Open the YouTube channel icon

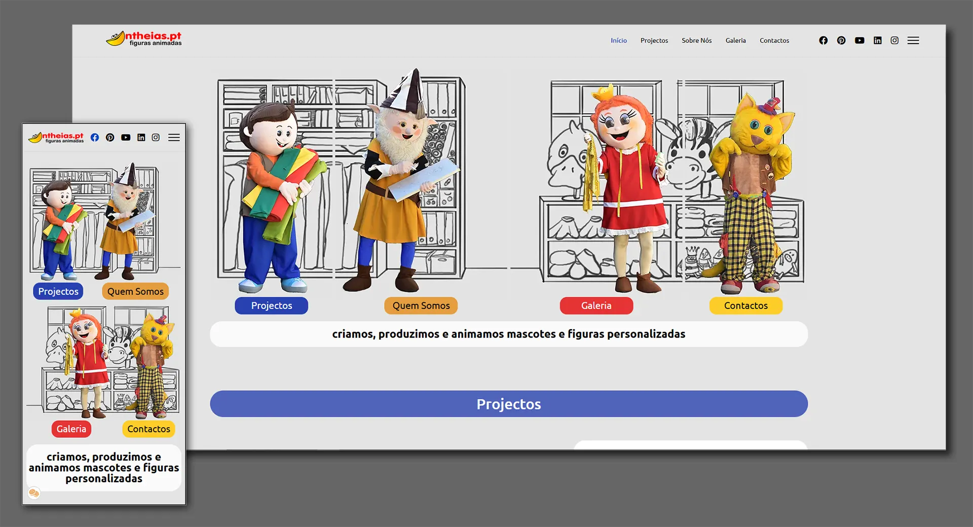pos(859,40)
